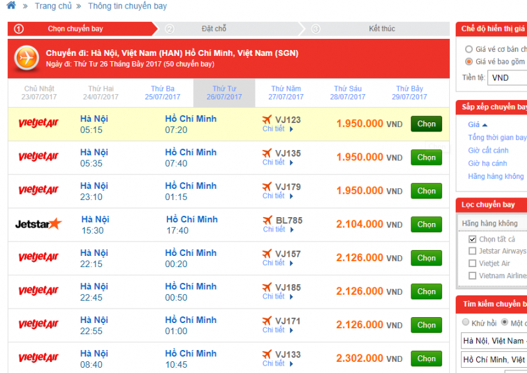Viewport: 527px width, 373px height.
Task: Click the plane icon beside VJ123
Action: click(267, 119)
